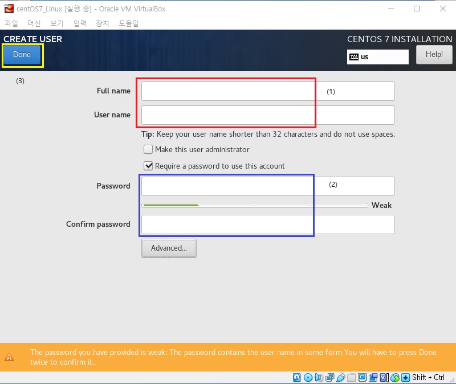Close the VirtualBox window
Viewport: 456px width, 384px height.
[443, 9]
